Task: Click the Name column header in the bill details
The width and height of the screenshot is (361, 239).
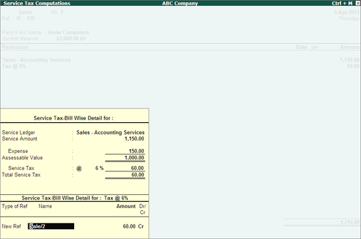Action: pyautogui.click(x=45, y=206)
